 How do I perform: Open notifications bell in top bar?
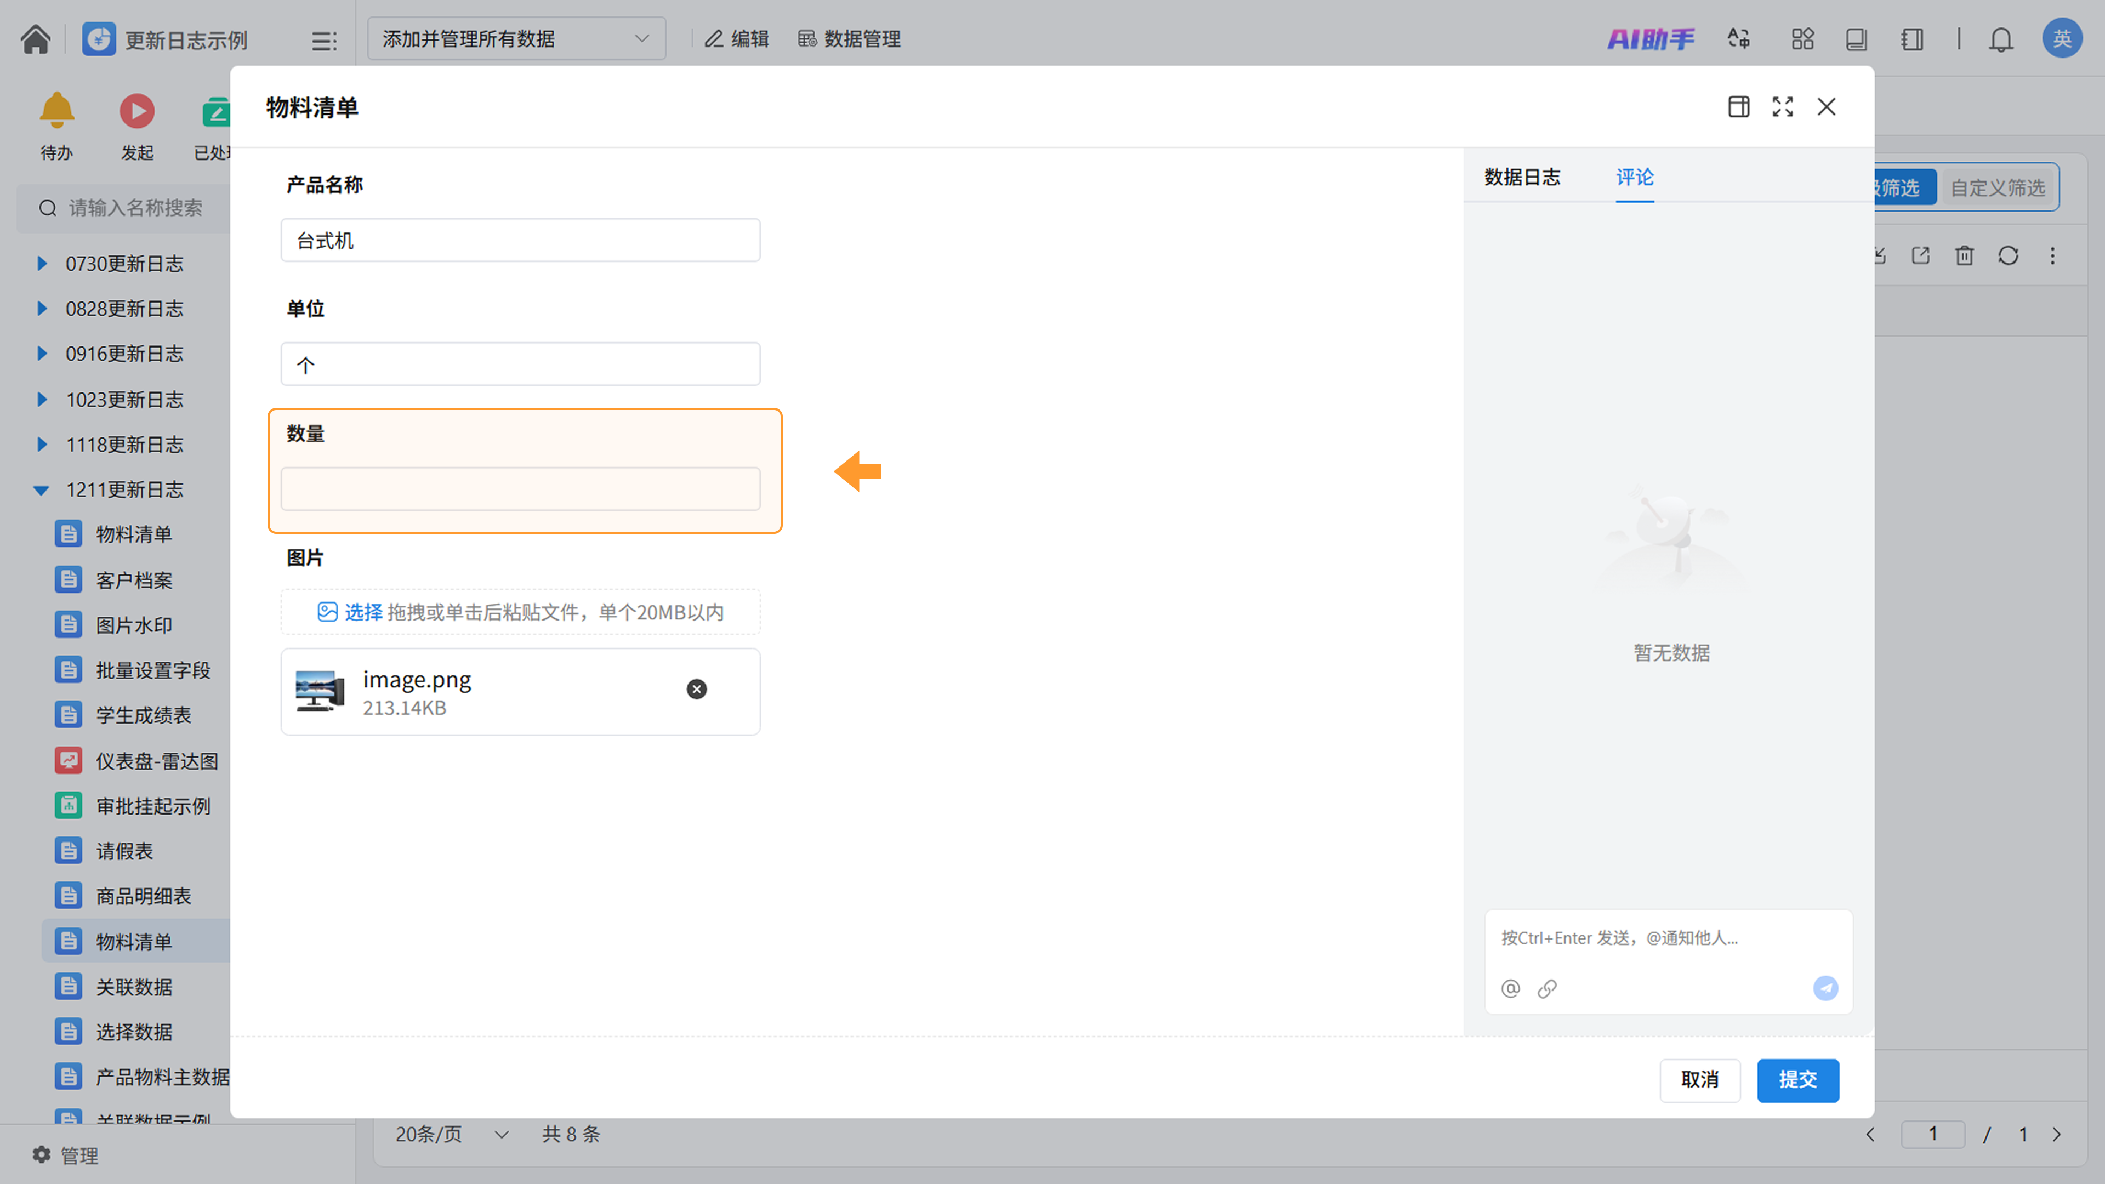pos(2000,39)
